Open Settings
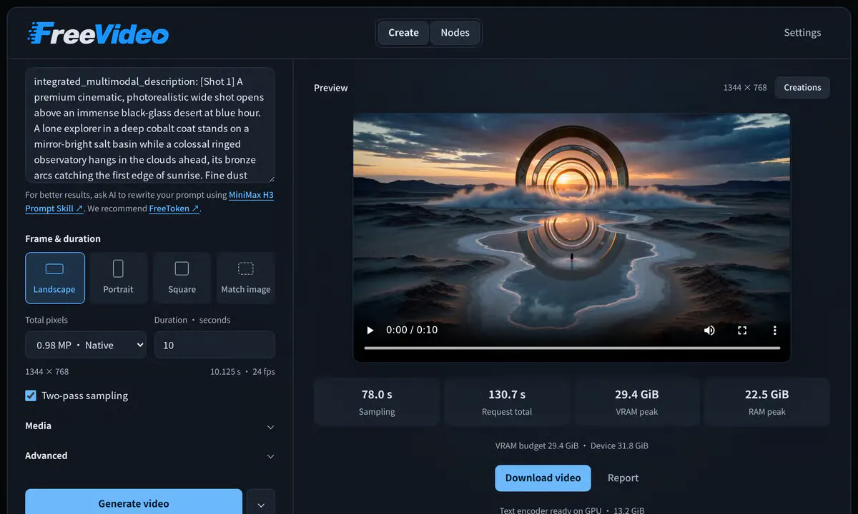The image size is (858, 514). [802, 33]
